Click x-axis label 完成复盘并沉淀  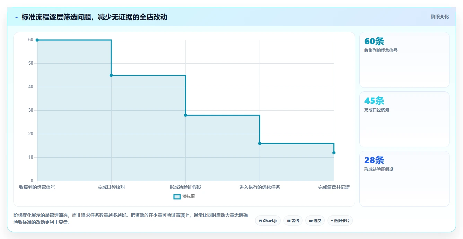click(x=334, y=187)
